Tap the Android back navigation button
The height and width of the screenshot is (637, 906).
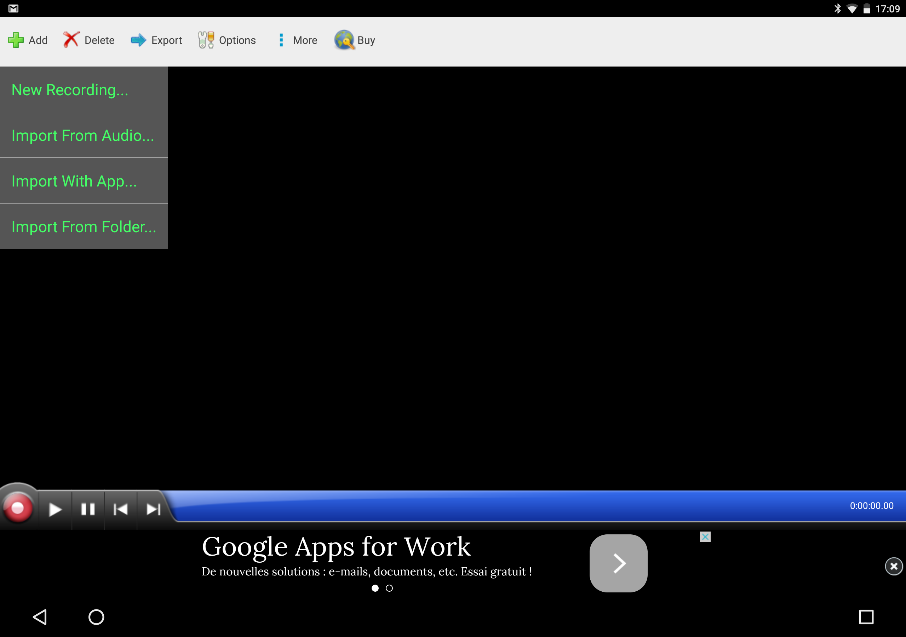pyautogui.click(x=40, y=616)
